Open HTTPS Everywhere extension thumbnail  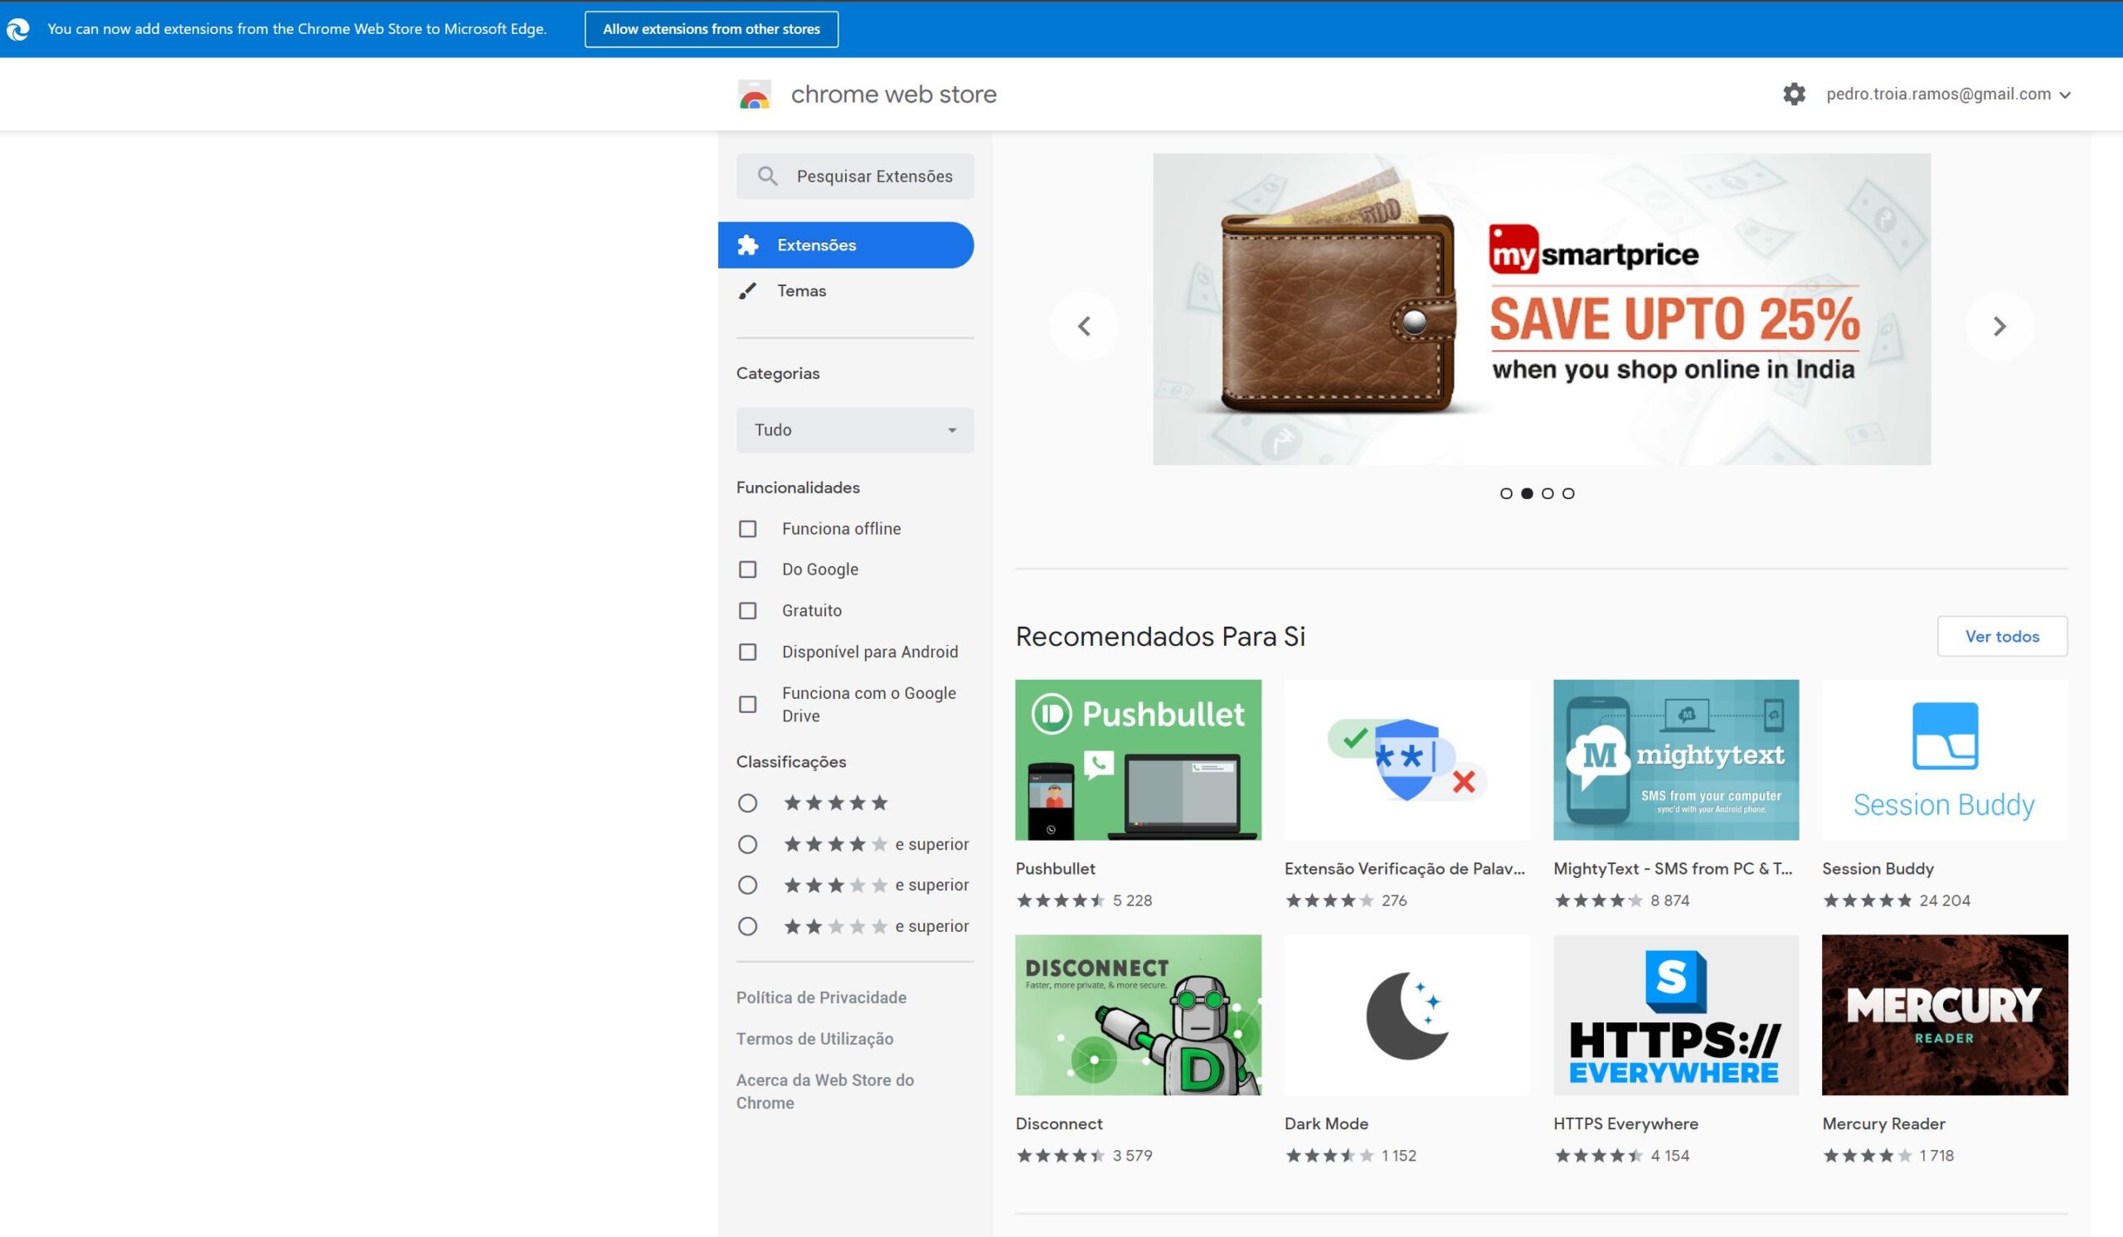1676,1015
